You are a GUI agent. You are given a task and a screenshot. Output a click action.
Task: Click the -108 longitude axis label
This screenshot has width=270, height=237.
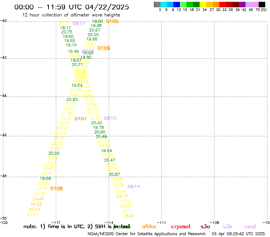[x=215, y=222]
